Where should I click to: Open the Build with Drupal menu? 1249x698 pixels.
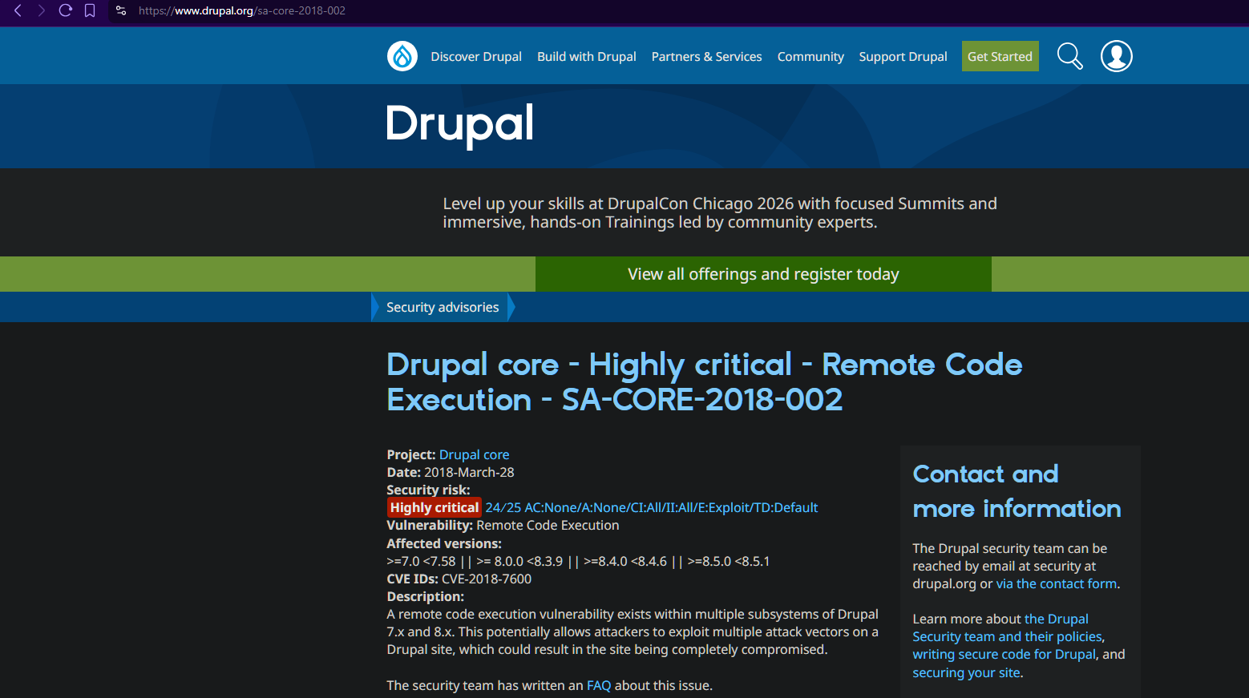pos(587,57)
